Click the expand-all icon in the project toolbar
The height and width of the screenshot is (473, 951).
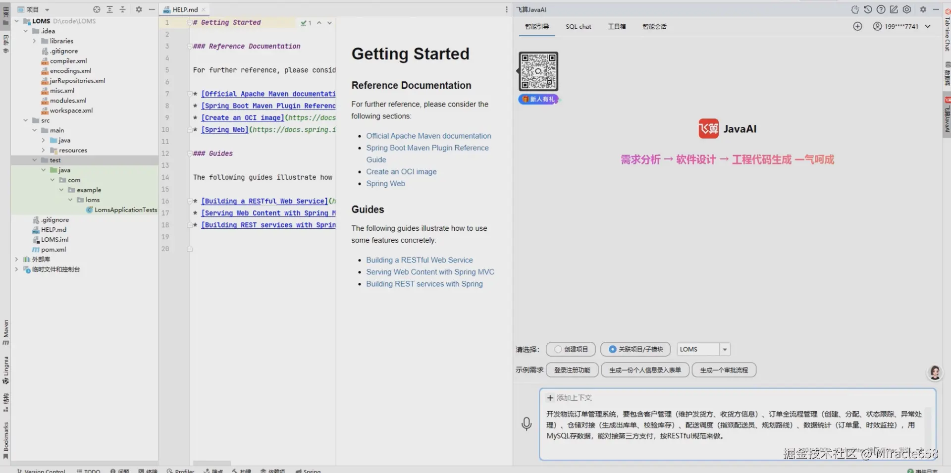109,9
